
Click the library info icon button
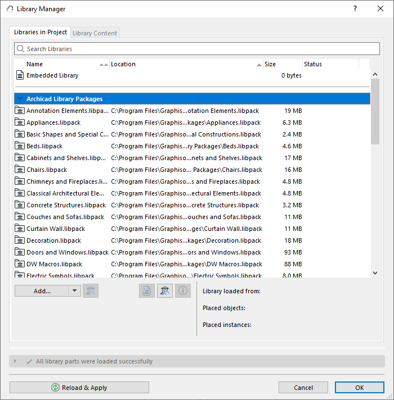(183, 290)
